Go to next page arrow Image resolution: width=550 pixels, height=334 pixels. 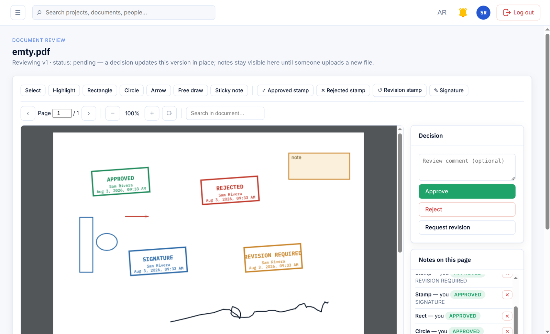[x=89, y=114]
